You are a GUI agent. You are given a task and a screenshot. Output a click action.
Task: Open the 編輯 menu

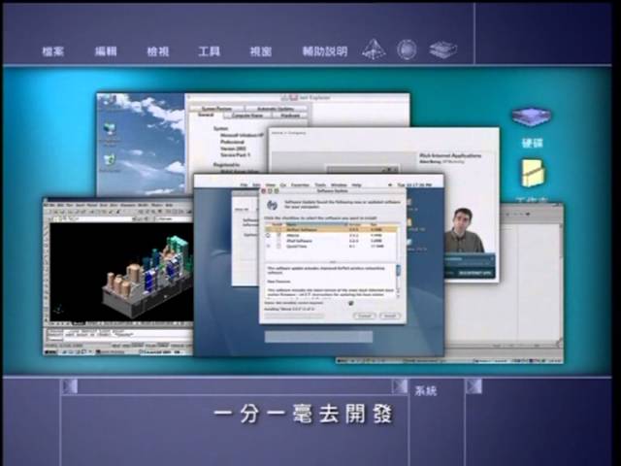pyautogui.click(x=106, y=50)
